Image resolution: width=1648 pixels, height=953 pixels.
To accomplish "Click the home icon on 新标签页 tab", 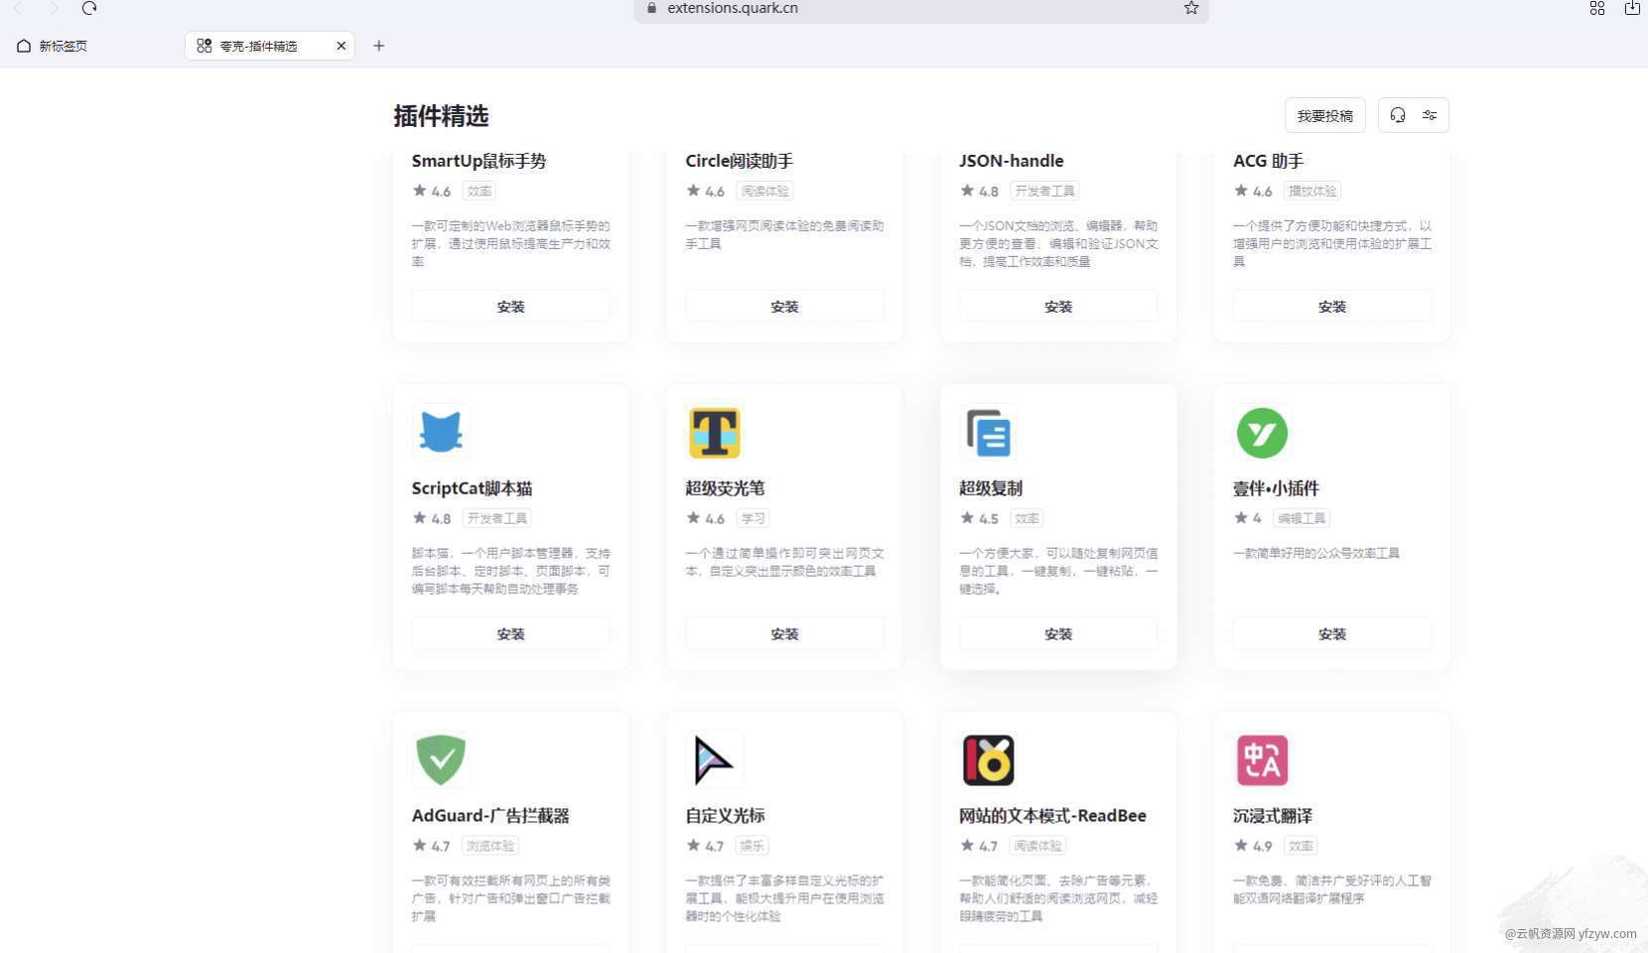I will 24,46.
